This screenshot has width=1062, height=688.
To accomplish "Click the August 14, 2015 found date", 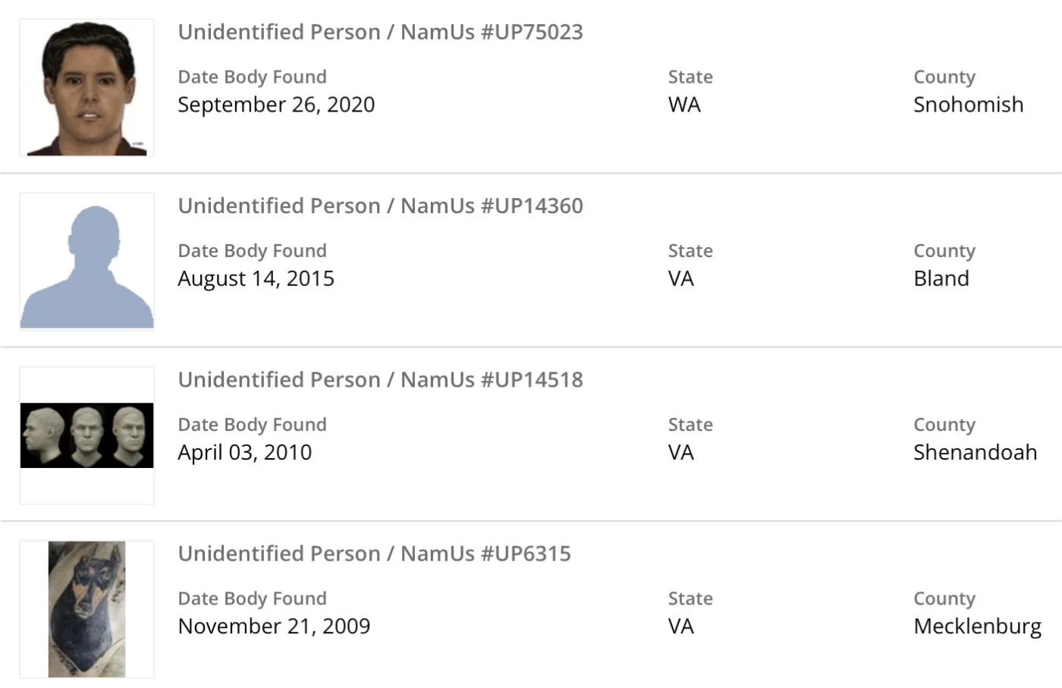I will pyautogui.click(x=256, y=278).
